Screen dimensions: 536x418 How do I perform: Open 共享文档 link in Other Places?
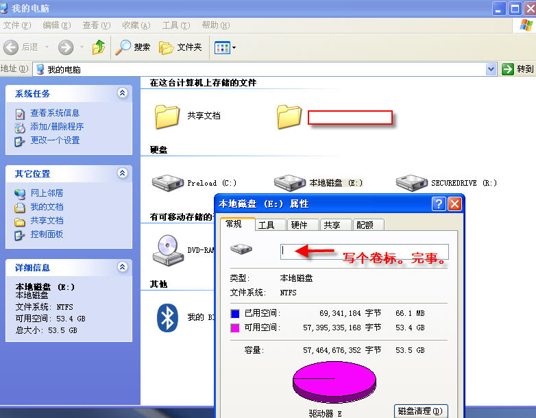[x=47, y=221]
